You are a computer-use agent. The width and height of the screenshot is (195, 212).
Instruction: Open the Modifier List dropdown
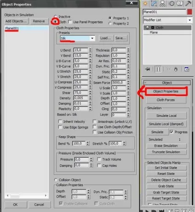[189, 20]
